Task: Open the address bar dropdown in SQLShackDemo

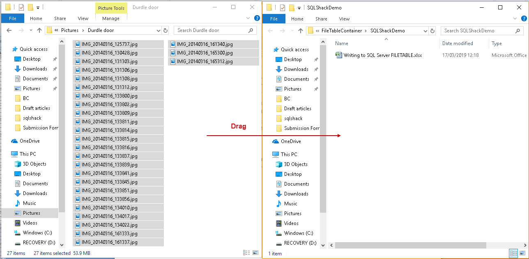Action: 425,30
